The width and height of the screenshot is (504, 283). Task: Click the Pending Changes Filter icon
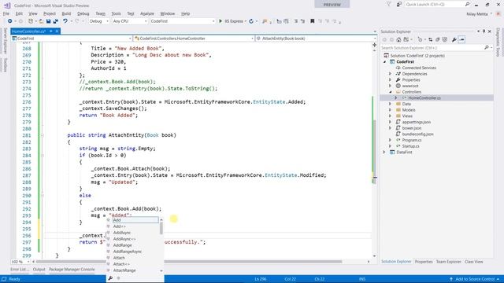click(420, 39)
